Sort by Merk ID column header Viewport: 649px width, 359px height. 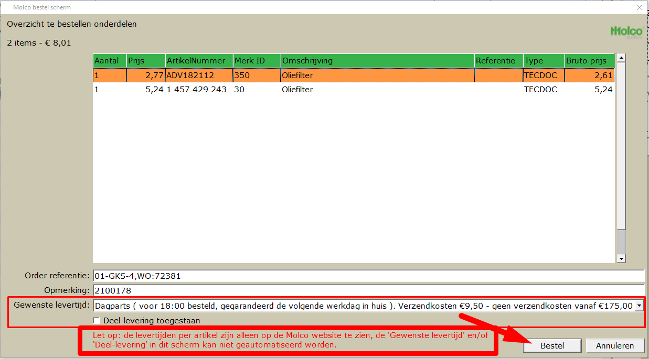[x=257, y=61]
